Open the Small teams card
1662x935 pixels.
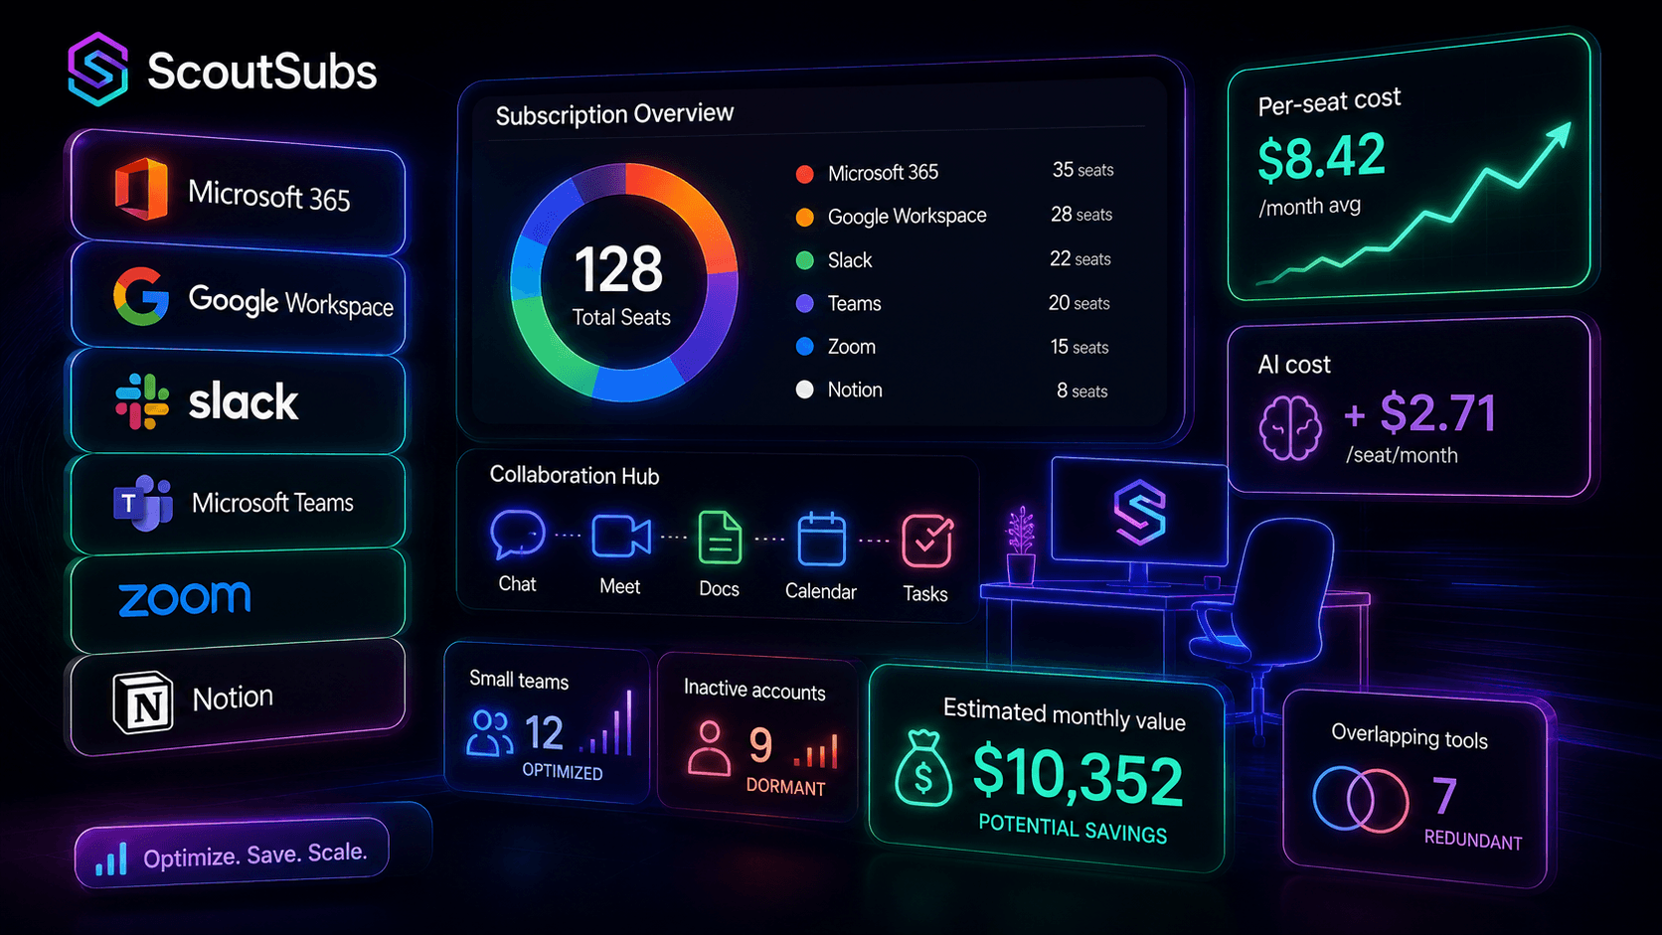pos(547,722)
